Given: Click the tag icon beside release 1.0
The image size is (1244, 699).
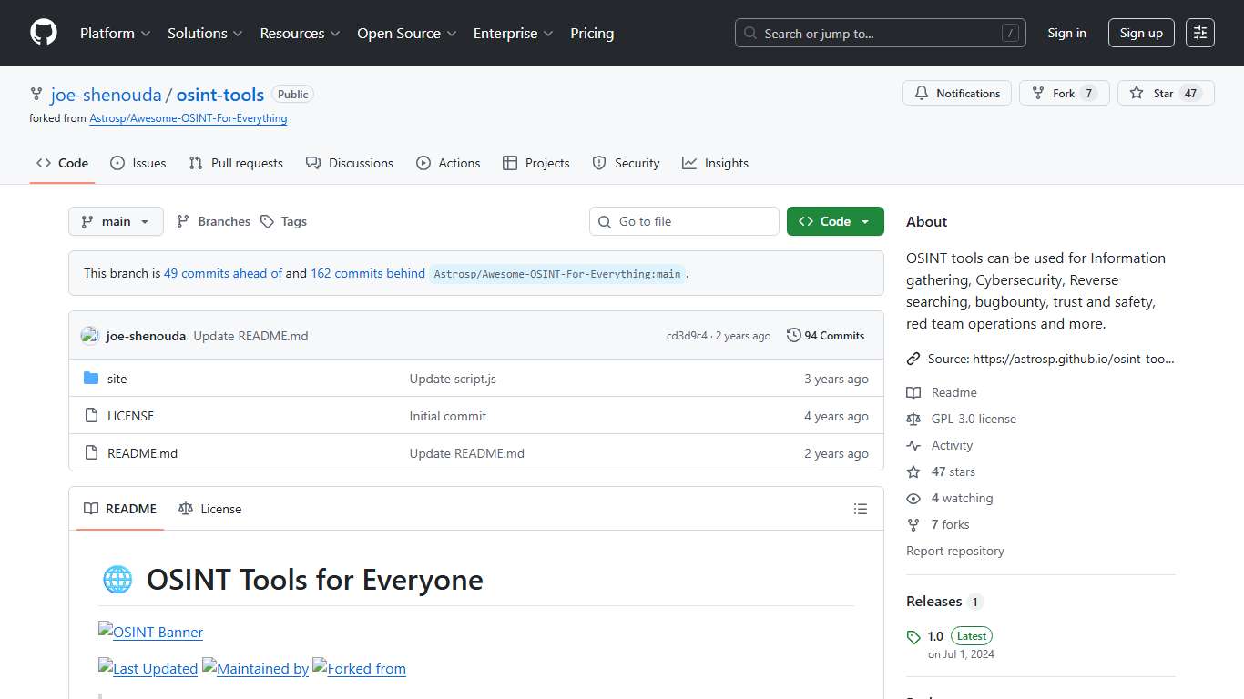Looking at the screenshot, I should click(x=913, y=635).
